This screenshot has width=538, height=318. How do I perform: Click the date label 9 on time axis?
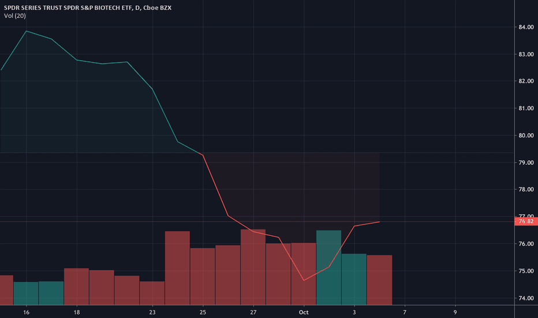tap(455, 312)
